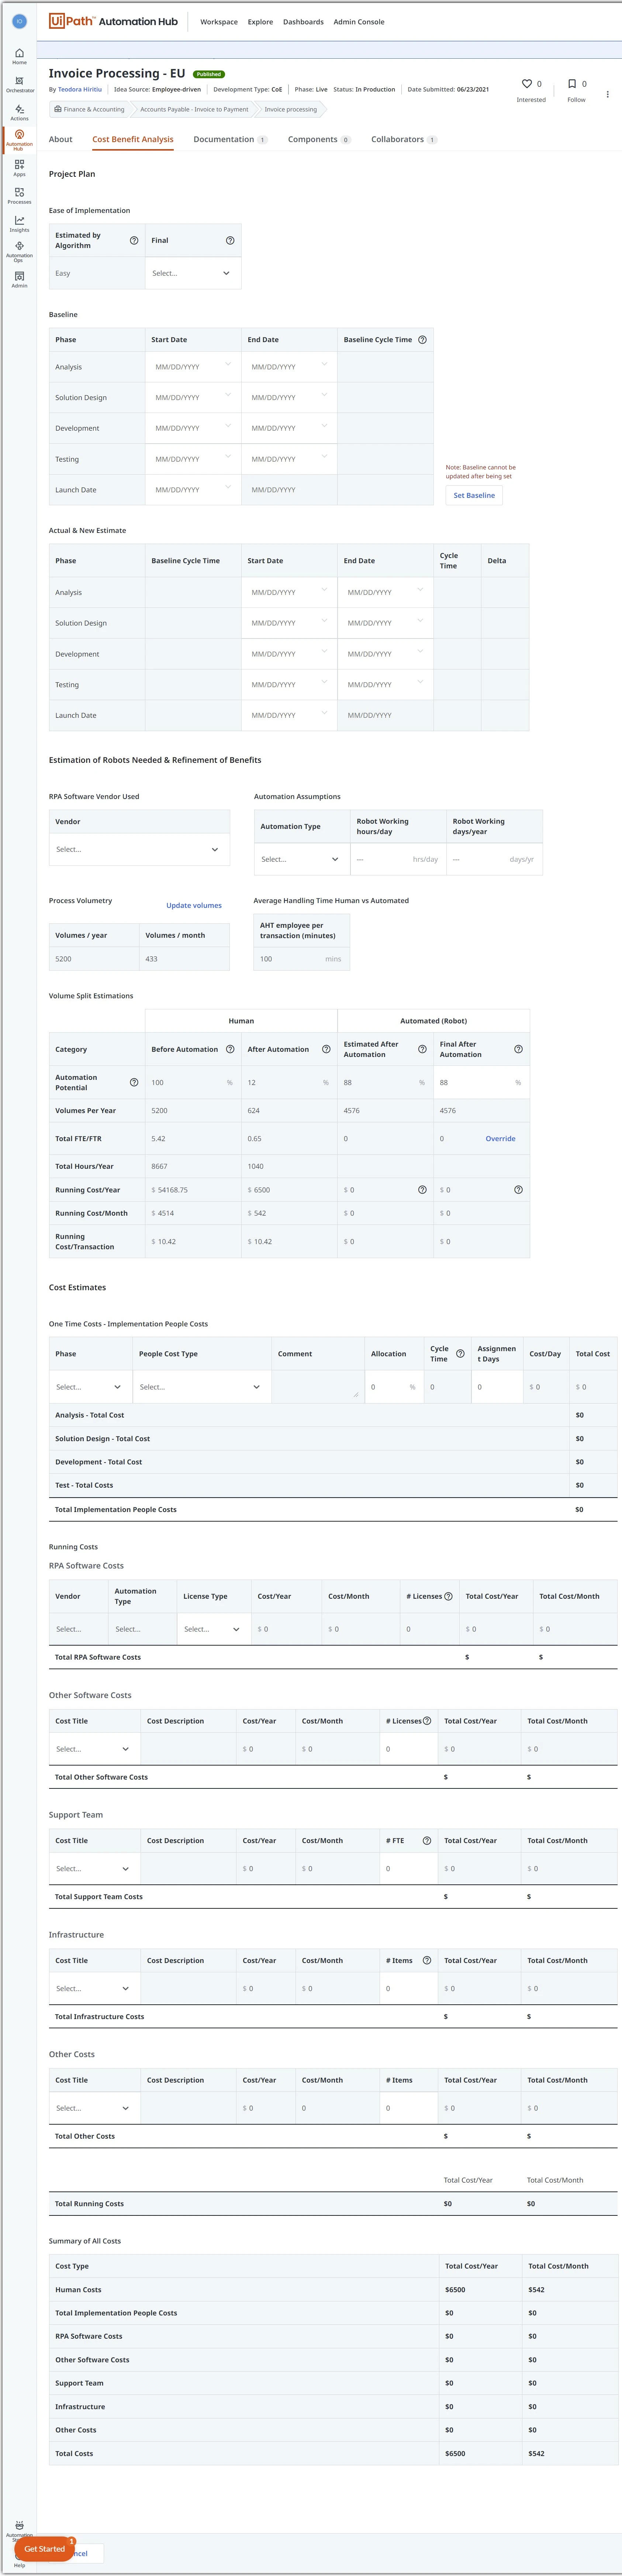622x2576 pixels.
Task: Open Other Software Costs Cost Title dropdown
Action: pos(95,1749)
